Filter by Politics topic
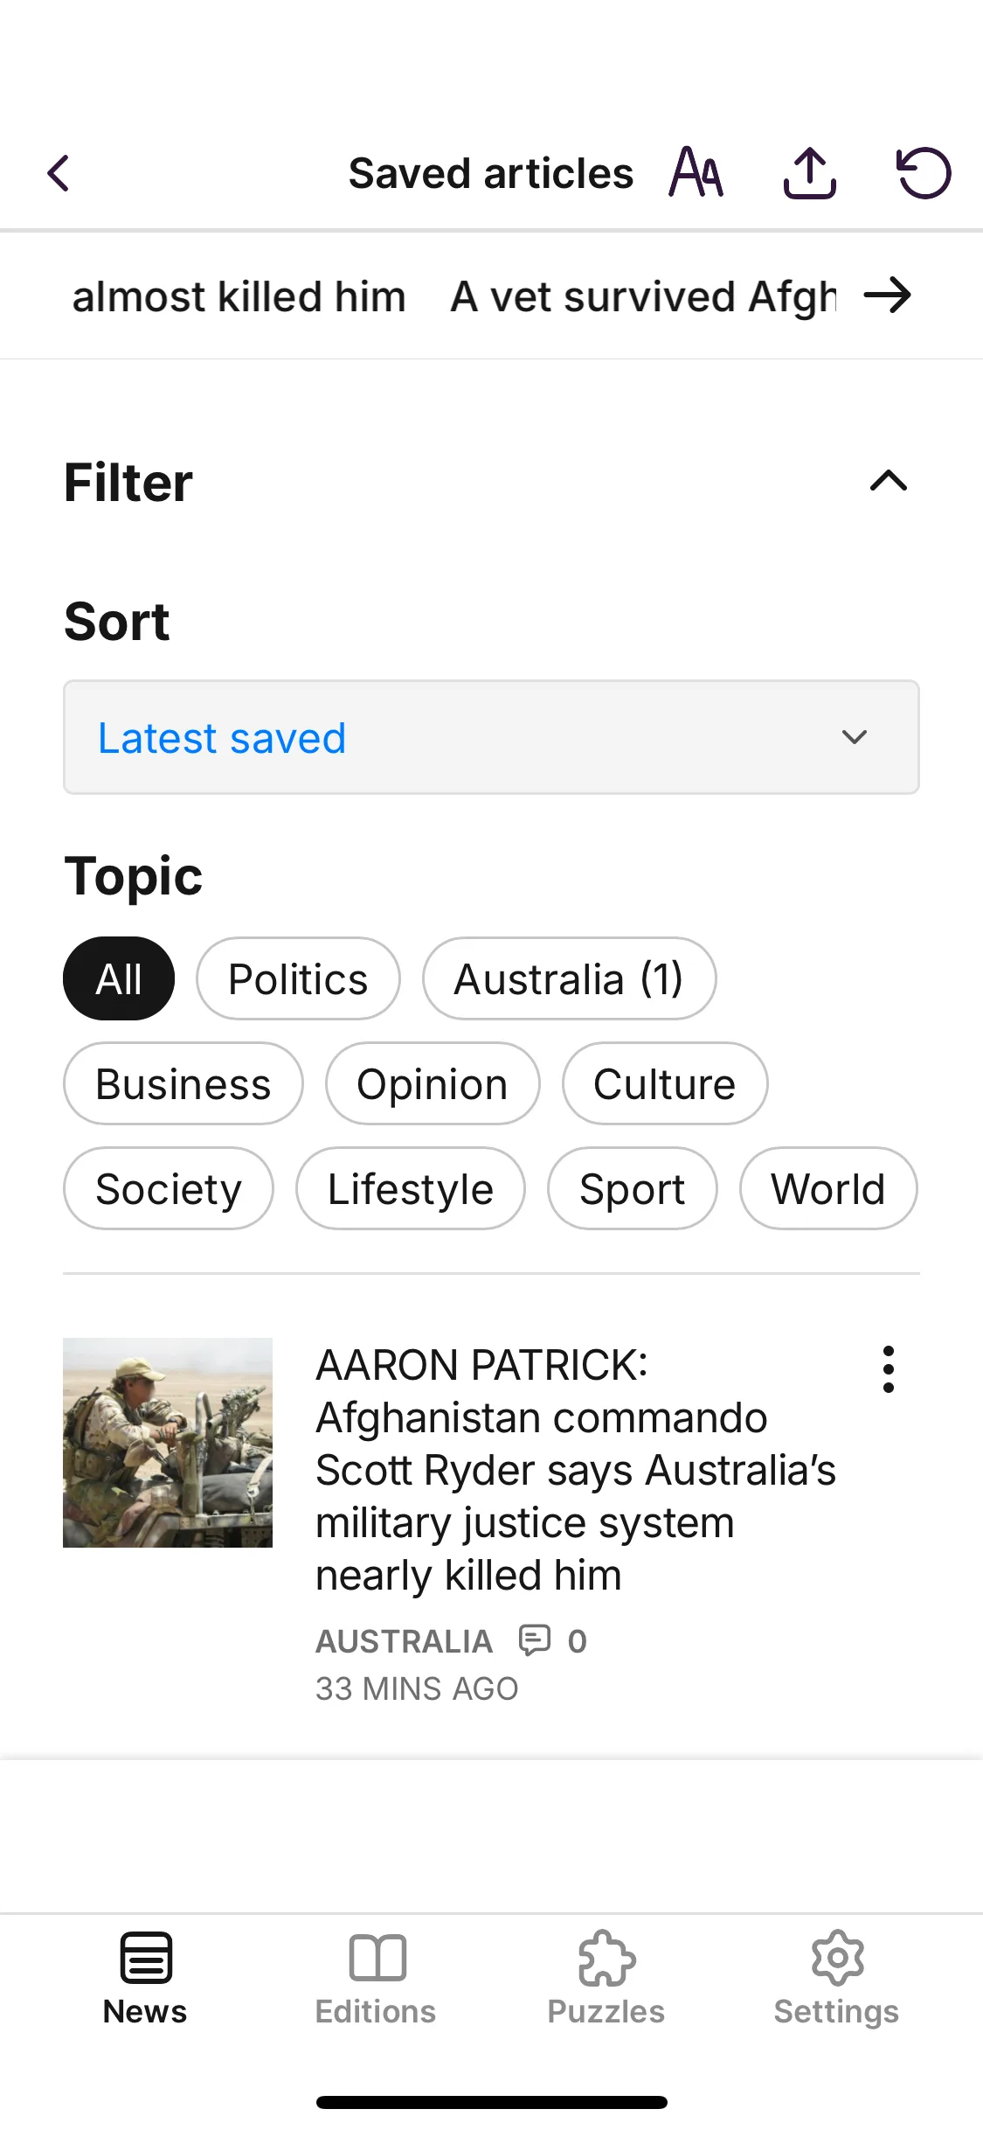This screenshot has width=983, height=2130. (298, 978)
